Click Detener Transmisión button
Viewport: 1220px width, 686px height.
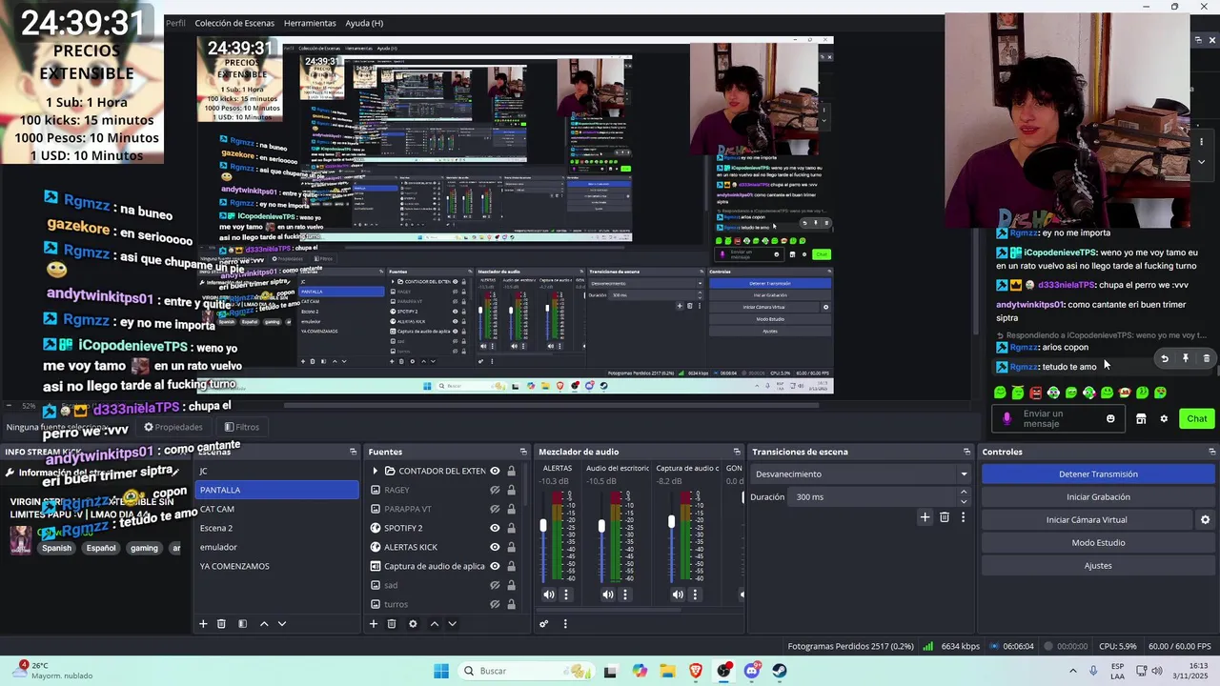pyautogui.click(x=1098, y=474)
